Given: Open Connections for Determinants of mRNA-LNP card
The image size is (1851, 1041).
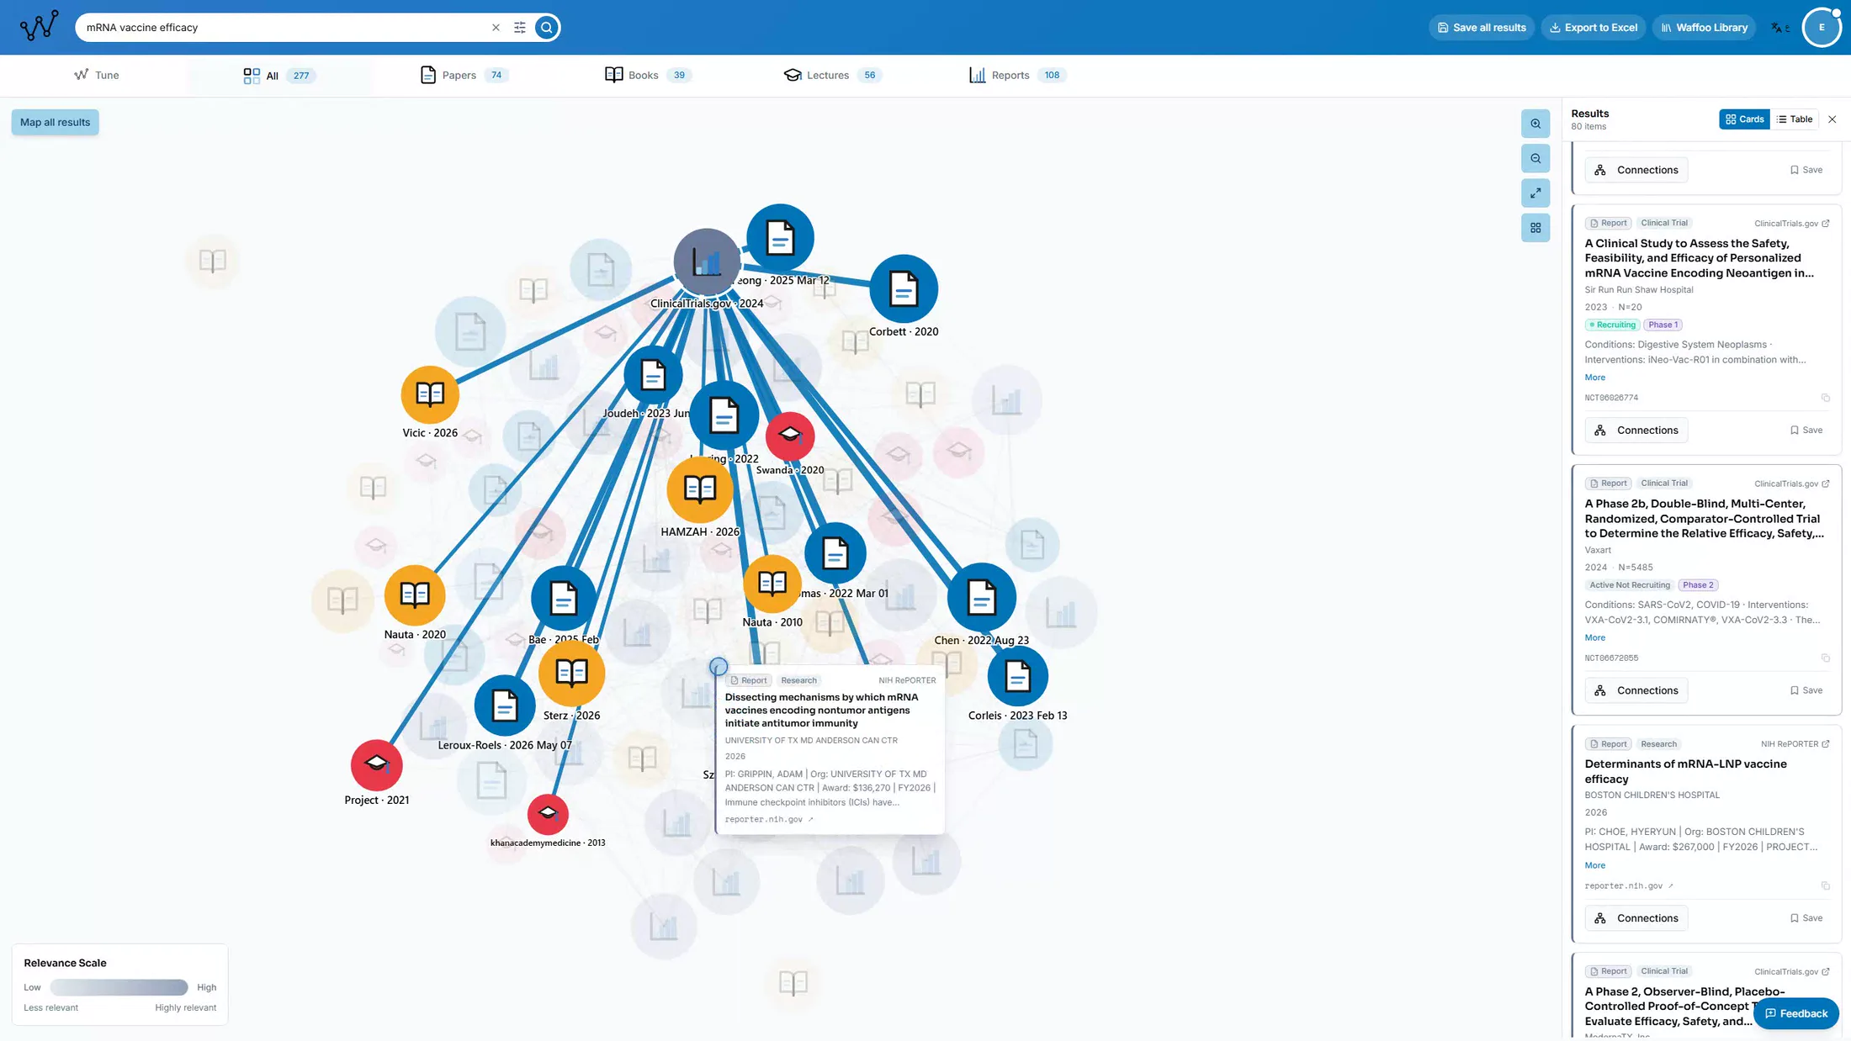Looking at the screenshot, I should click(1636, 918).
